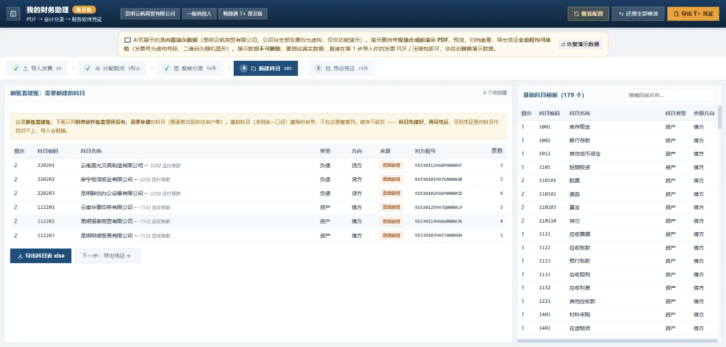Click template row 110103 基金
The width and height of the screenshot is (726, 347).
pyautogui.click(x=617, y=207)
